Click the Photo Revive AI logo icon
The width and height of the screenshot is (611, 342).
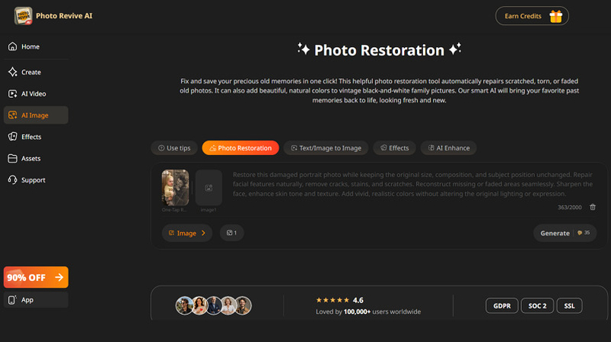23,16
